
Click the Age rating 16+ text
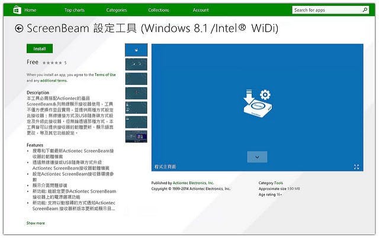pos(270,195)
